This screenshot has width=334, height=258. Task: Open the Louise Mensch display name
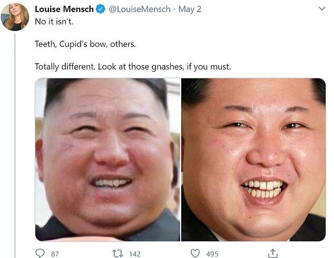(x=64, y=9)
